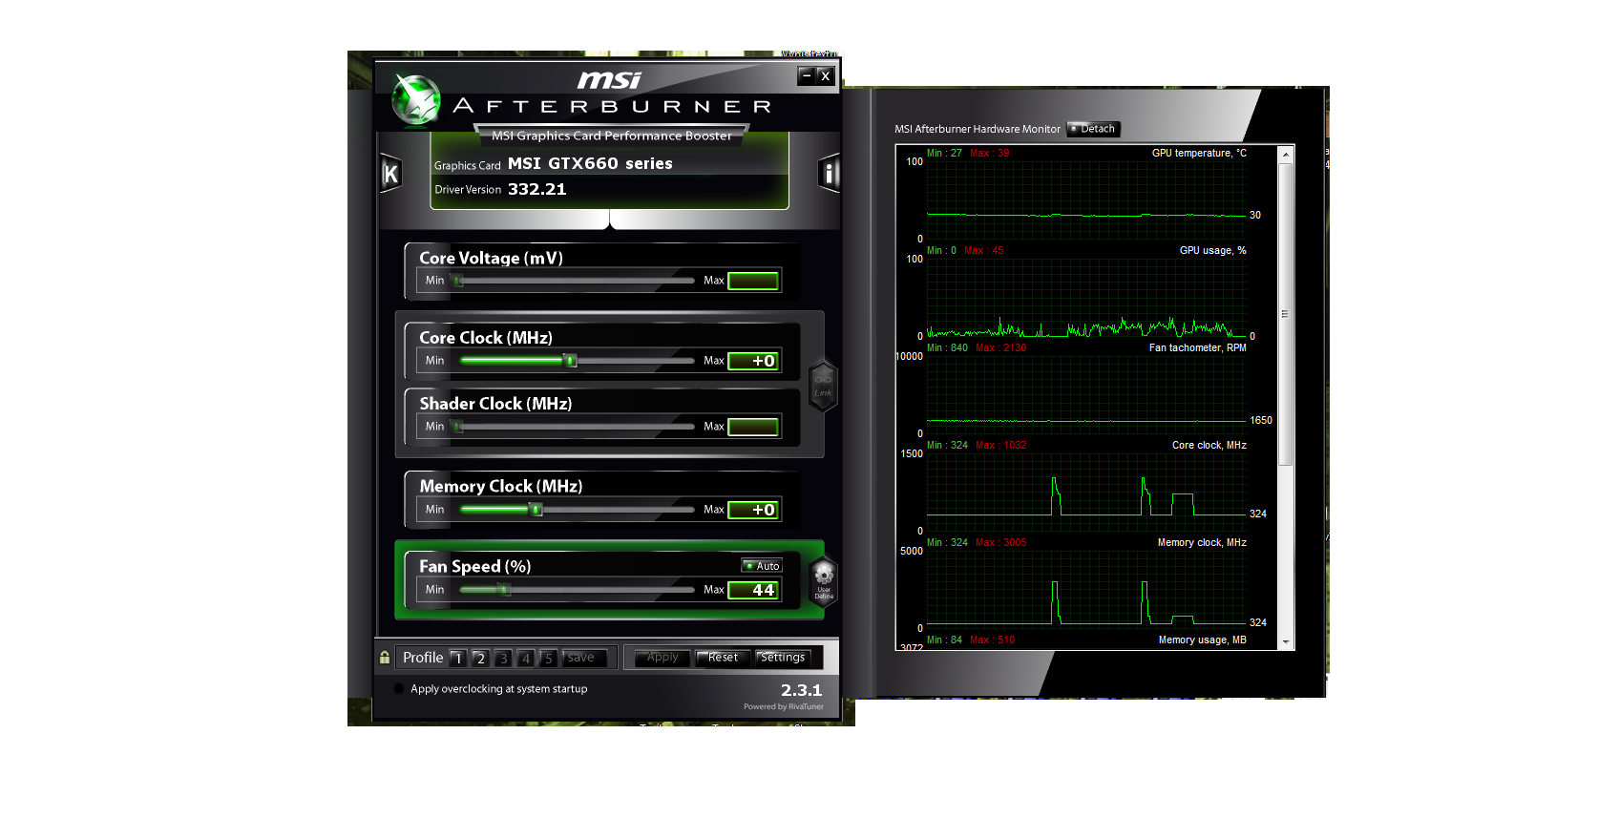
Task: Click the hardware monitor scrollbar thumb
Action: (x=1286, y=315)
